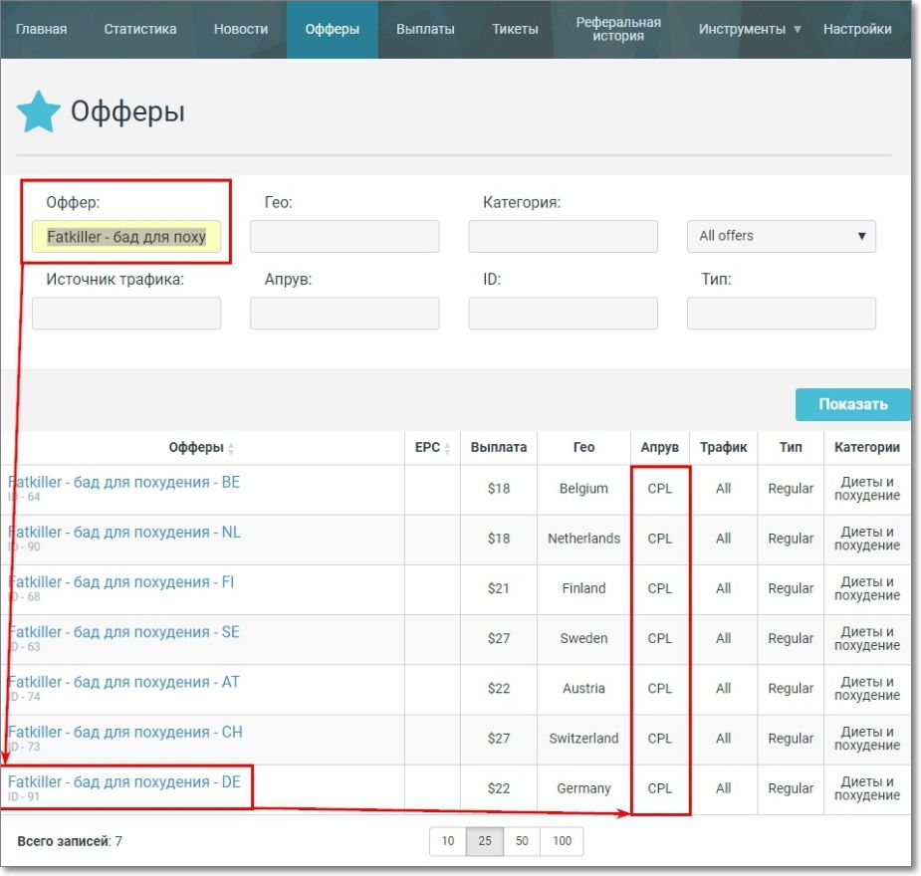Viewport: 921px width, 876px height.
Task: Show 50 records per page
Action: point(522,841)
